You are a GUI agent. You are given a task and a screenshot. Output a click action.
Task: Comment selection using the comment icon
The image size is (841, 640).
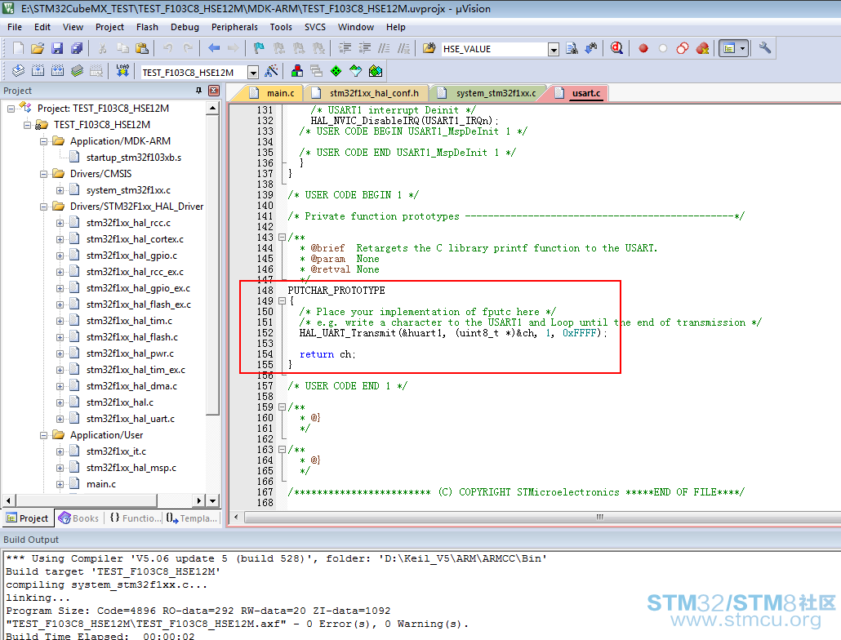pyautogui.click(x=384, y=48)
